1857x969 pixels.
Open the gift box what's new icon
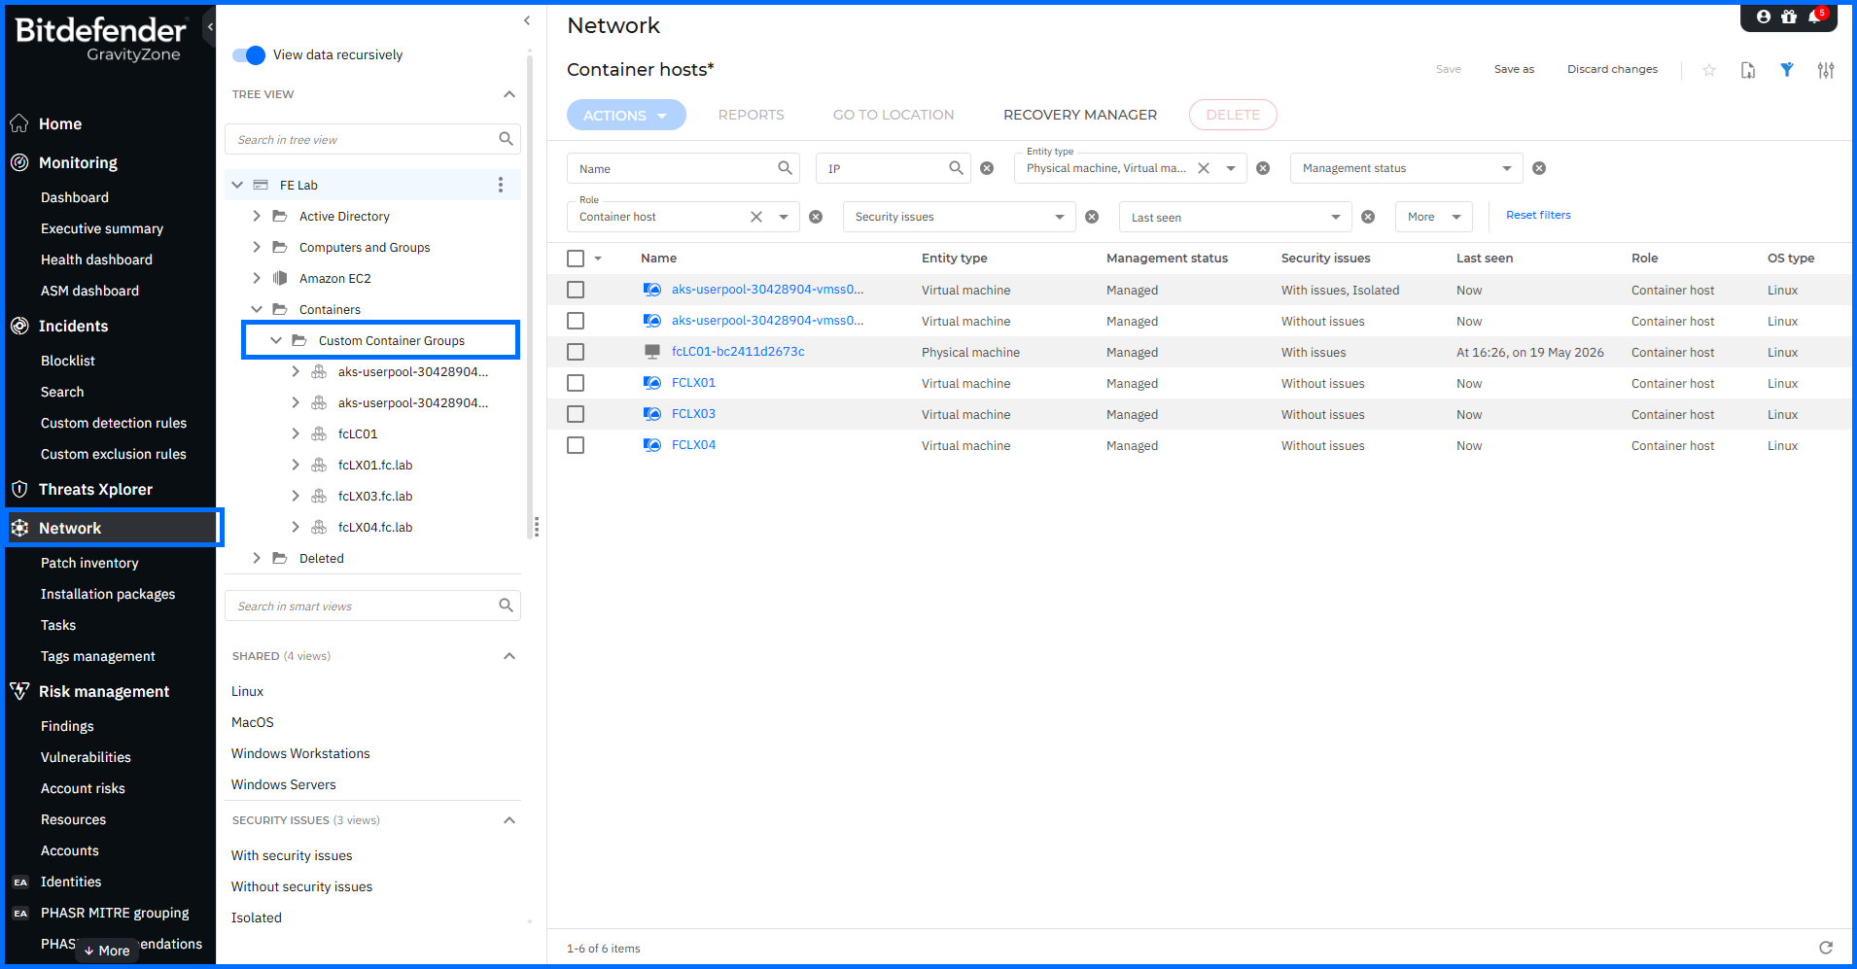1789,17
